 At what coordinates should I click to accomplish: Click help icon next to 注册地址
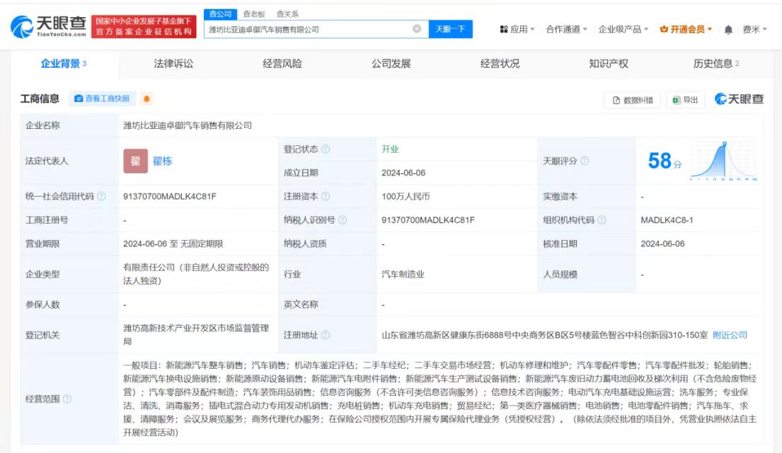point(326,335)
